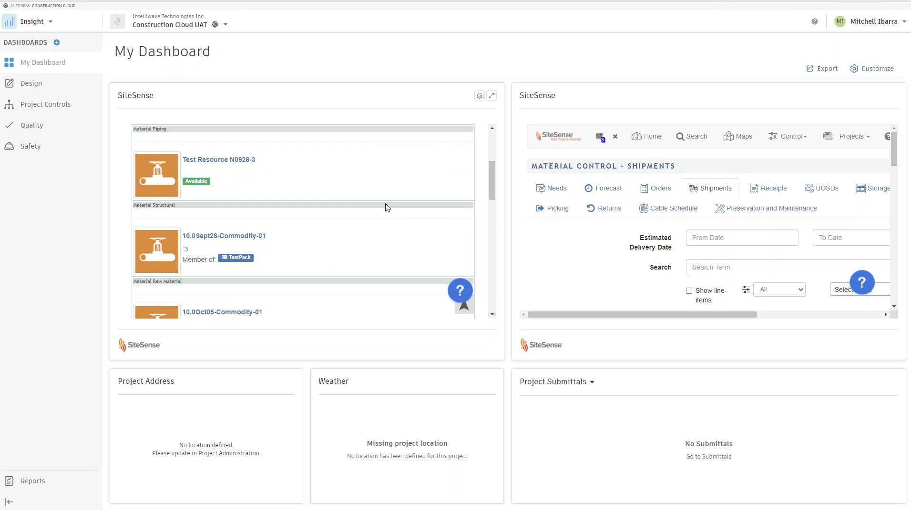Viewport: 911px width, 510px height.
Task: Switch to the Orders tab
Action: click(655, 188)
